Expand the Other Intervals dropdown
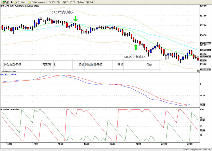The image size is (212, 151). pos(38,2)
